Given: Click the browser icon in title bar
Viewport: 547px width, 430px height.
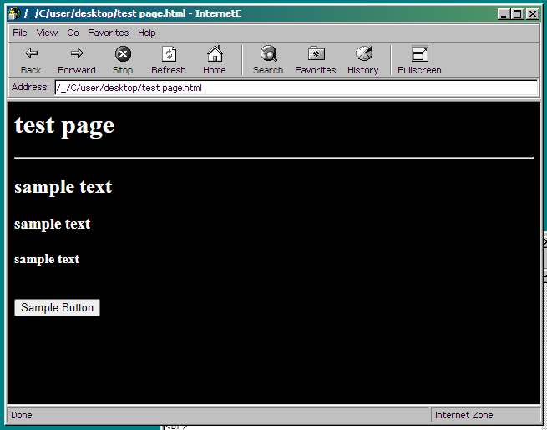Looking at the screenshot, I should 15,14.
